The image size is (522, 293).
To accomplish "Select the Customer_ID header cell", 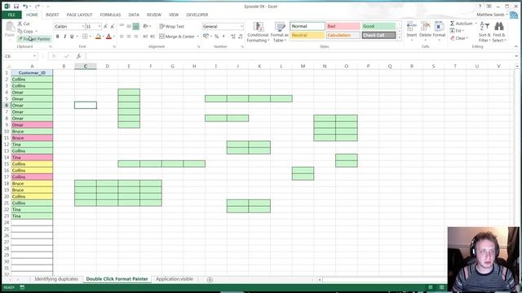I will click(x=32, y=72).
